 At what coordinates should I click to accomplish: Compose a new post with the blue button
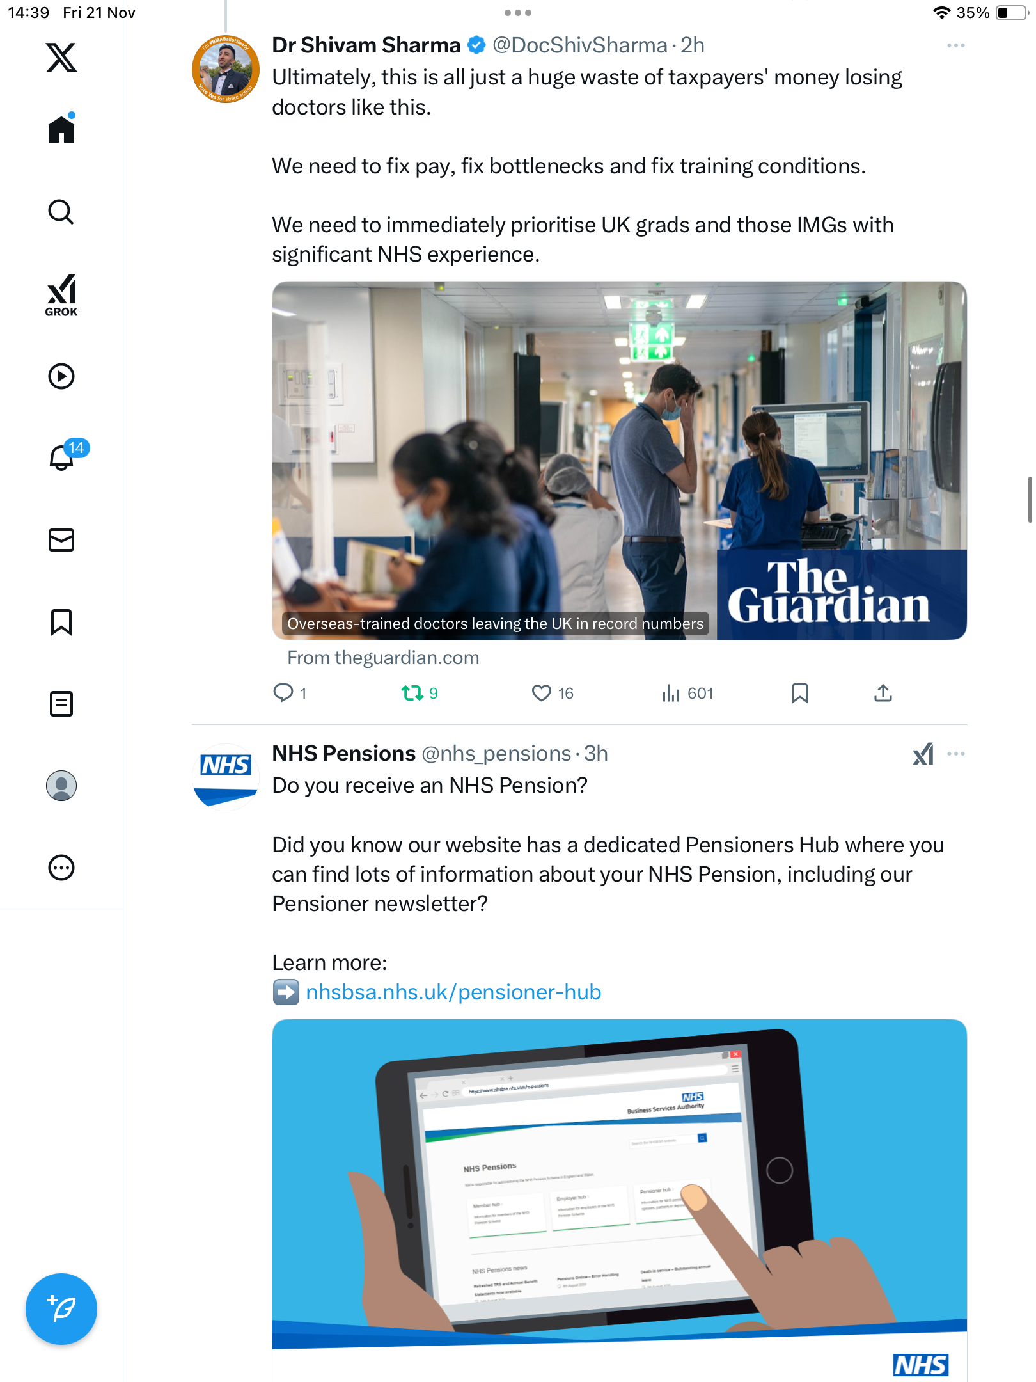click(x=61, y=1309)
